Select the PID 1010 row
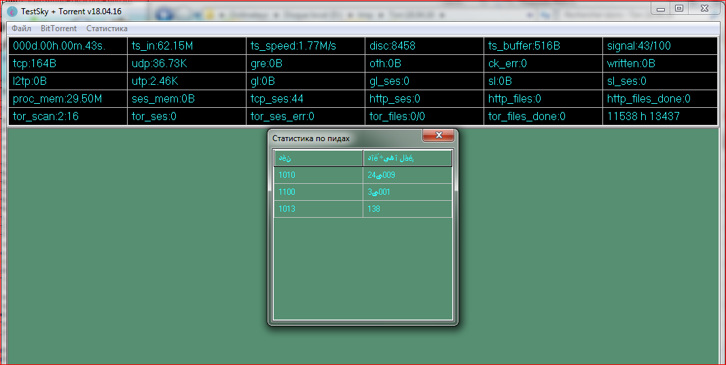 pyautogui.click(x=319, y=175)
